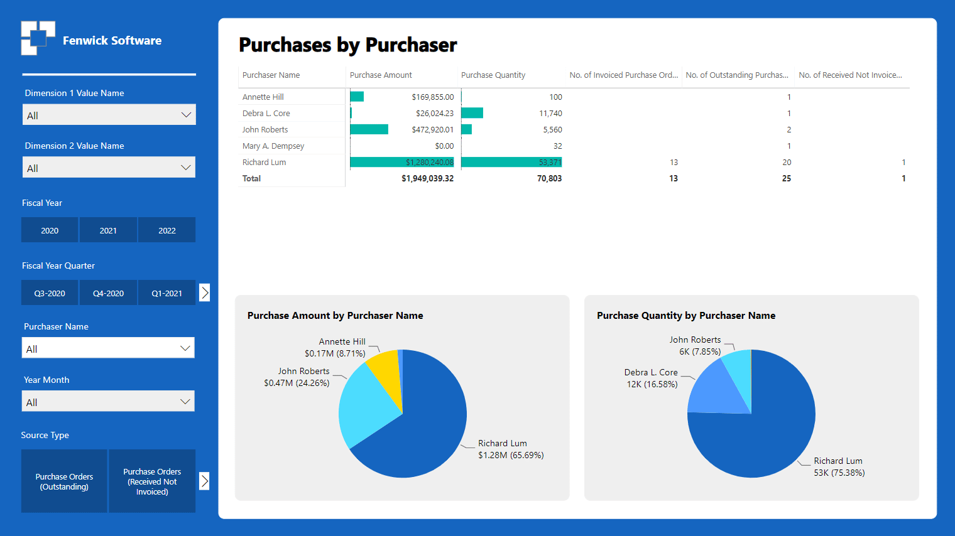Select fiscal year 2021 slicer tile

108,230
